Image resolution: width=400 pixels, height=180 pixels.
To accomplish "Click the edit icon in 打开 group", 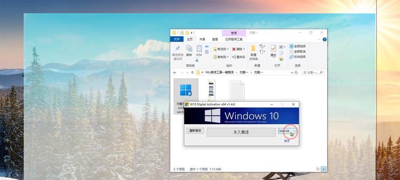I will point(281,53).
